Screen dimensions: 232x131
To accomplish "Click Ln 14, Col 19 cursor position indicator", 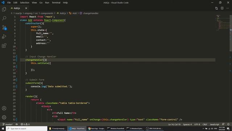I will [x=174, y=124].
